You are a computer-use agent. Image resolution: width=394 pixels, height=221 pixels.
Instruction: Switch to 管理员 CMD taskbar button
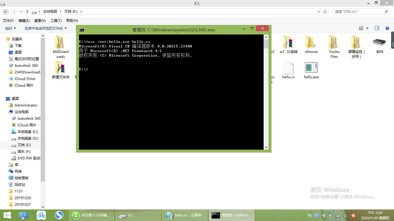point(232,215)
